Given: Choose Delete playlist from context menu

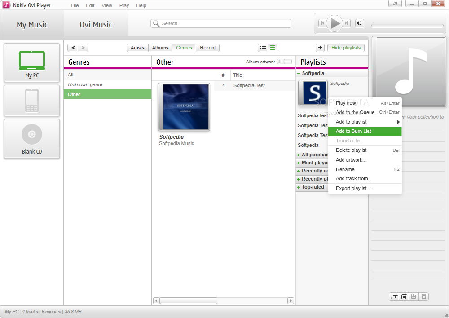Looking at the screenshot, I should [365, 150].
